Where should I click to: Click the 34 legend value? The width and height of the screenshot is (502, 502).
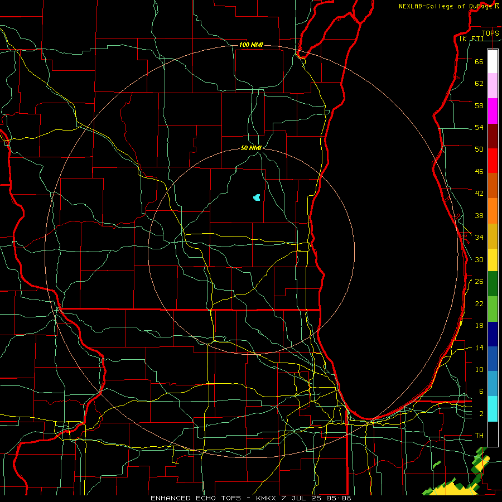click(x=479, y=238)
